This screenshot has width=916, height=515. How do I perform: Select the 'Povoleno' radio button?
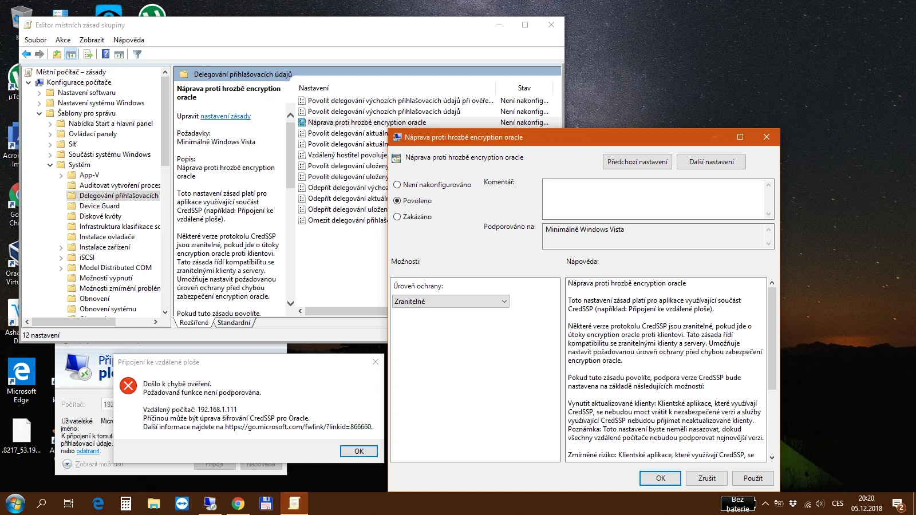397,201
